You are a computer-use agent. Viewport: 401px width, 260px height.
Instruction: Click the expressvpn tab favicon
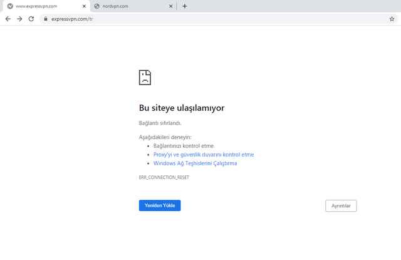tap(10, 6)
